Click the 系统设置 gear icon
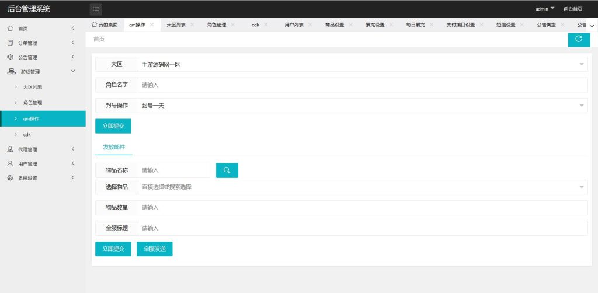598x293 pixels. [11, 178]
